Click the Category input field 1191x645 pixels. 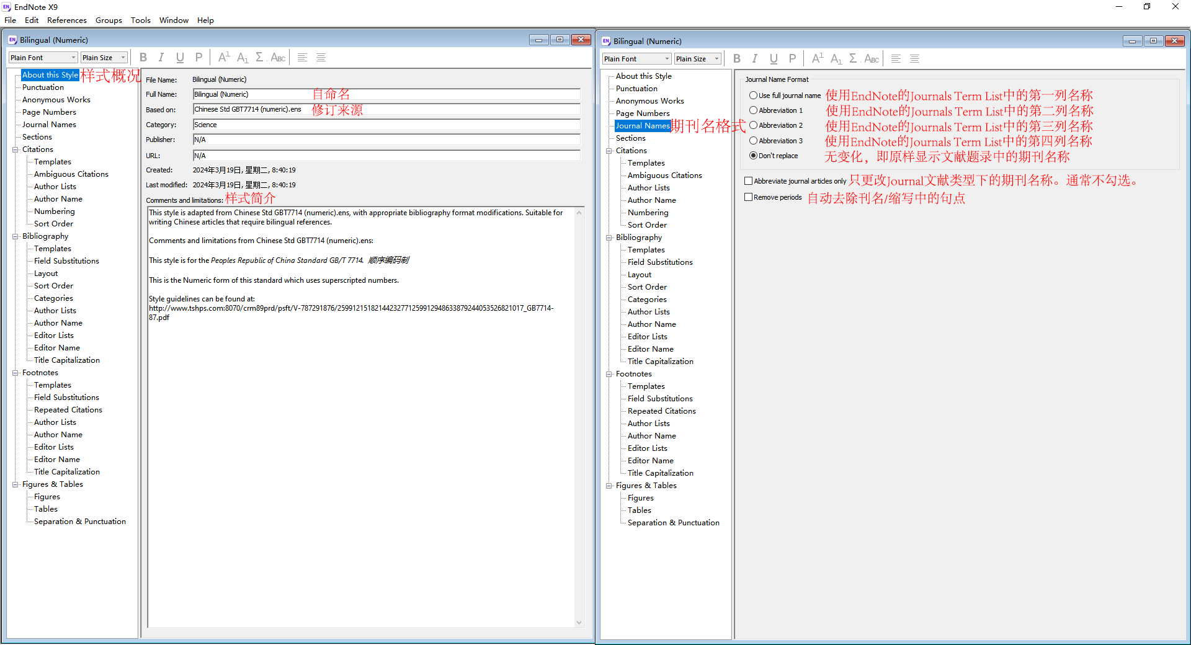[x=386, y=125]
